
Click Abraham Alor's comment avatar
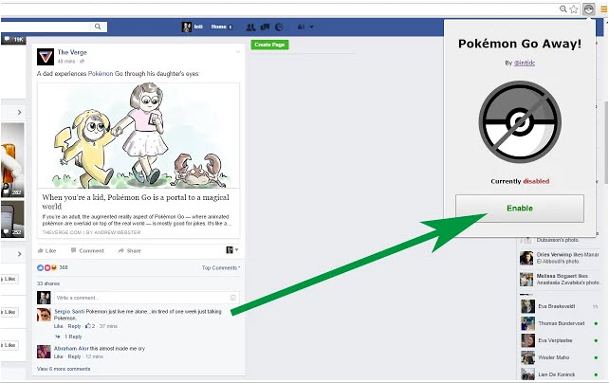tap(44, 352)
